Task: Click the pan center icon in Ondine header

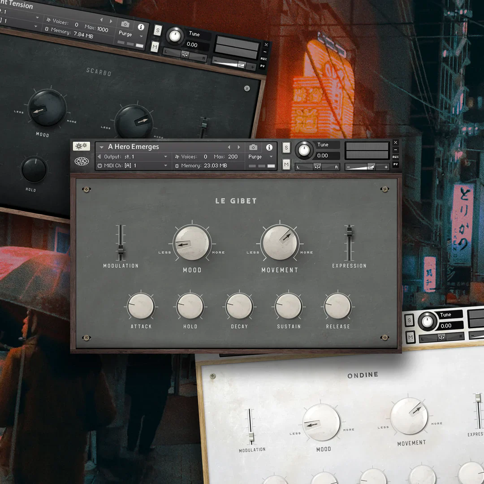Action: click(442, 337)
